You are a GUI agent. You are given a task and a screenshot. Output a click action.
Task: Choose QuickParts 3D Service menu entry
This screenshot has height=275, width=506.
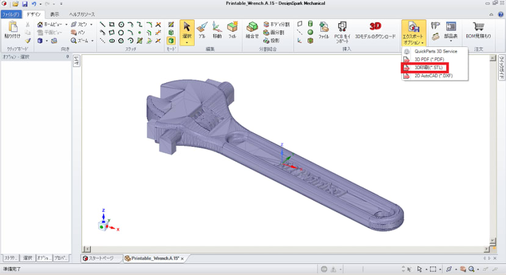[x=435, y=51]
